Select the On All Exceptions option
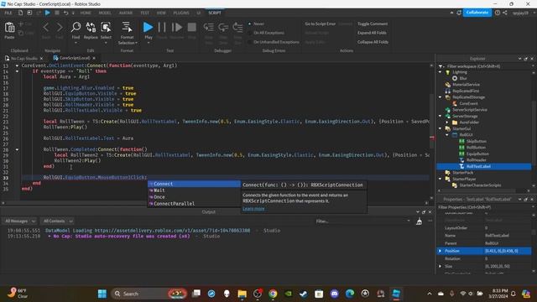The width and height of the screenshot is (537, 302). pos(266,33)
